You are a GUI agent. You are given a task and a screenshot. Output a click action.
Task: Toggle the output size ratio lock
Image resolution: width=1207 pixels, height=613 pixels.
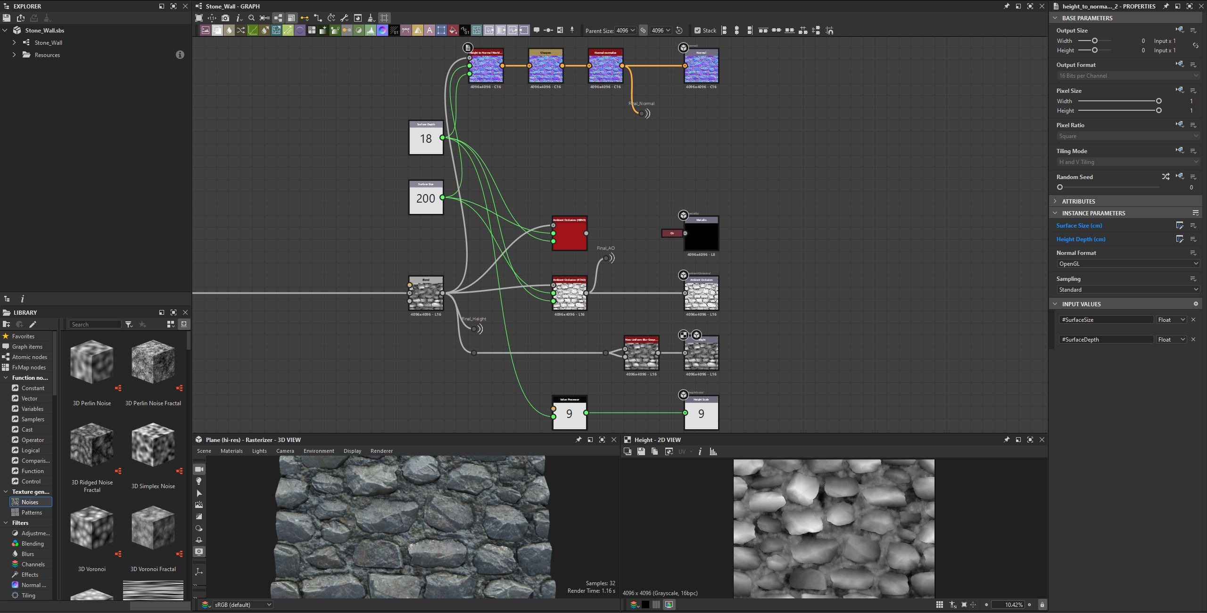1195,46
